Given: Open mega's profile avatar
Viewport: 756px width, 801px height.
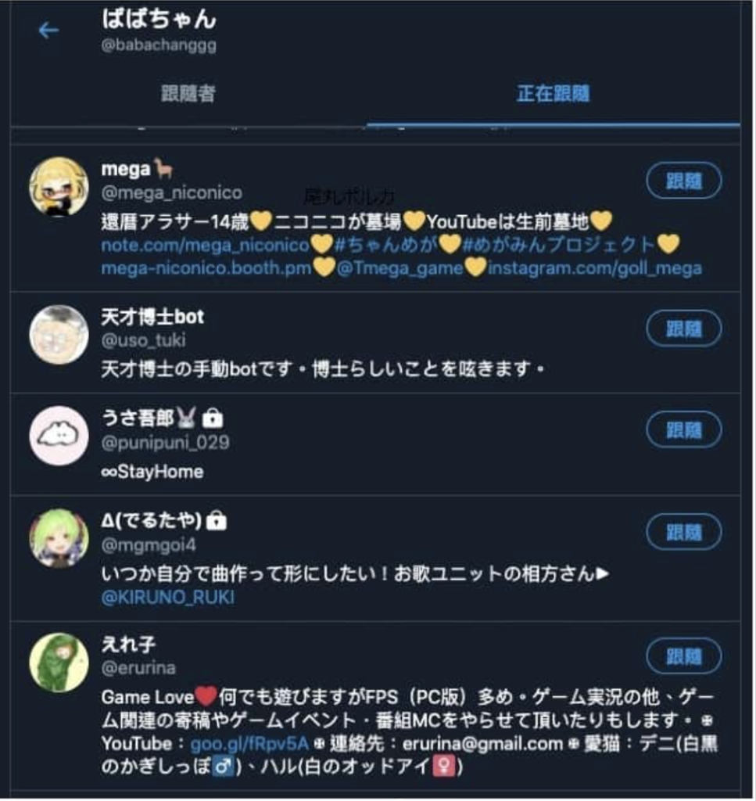Looking at the screenshot, I should point(59,186).
